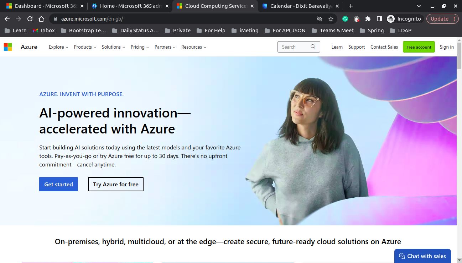
Task: Open the Contact Sales link
Action: 384,47
